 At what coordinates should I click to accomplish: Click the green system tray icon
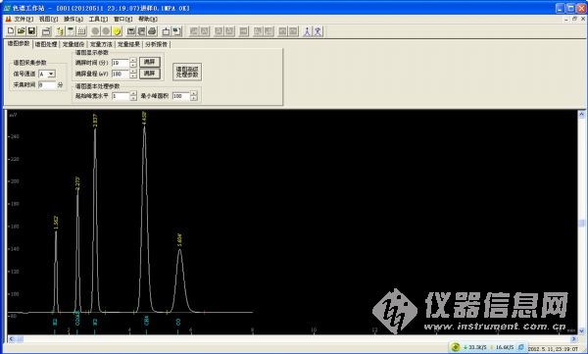(x=456, y=347)
